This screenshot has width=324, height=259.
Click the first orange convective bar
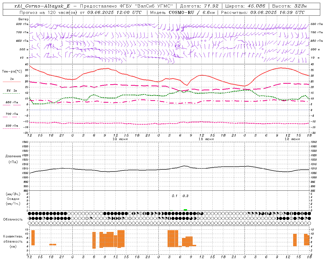pyautogui.click(x=33, y=238)
